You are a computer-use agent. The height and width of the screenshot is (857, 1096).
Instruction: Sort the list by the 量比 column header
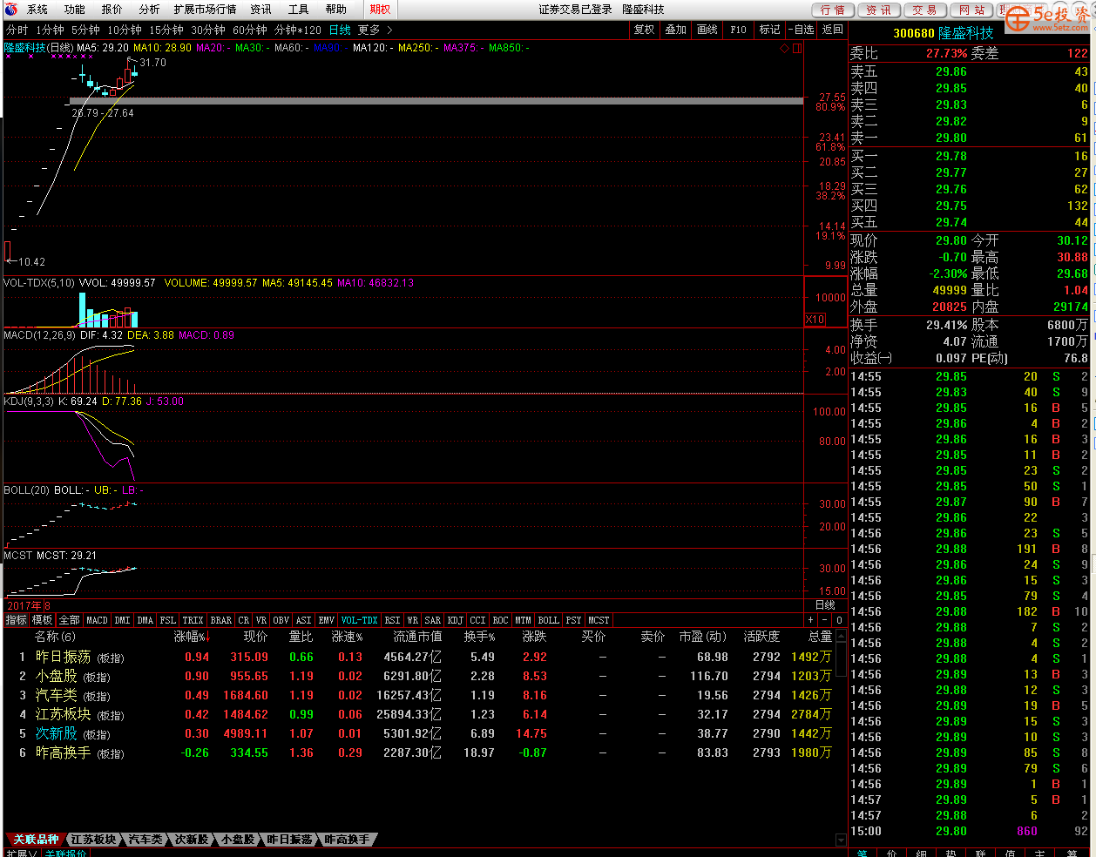(x=301, y=638)
